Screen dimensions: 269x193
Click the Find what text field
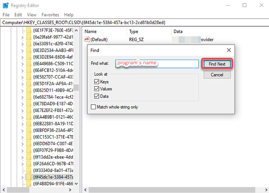click(x=157, y=64)
